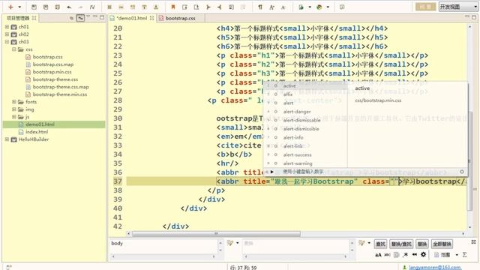Screen dimensions: 480x270
Task: Click the undo arrow in toolbar
Action: coord(69,7)
